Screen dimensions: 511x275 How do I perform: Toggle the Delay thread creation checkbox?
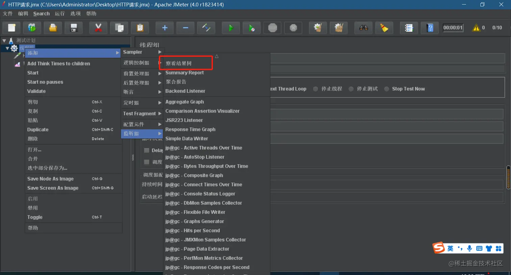click(147, 151)
